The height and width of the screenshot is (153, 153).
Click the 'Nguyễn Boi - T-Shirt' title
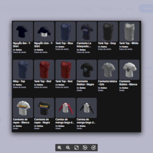point(22,45)
